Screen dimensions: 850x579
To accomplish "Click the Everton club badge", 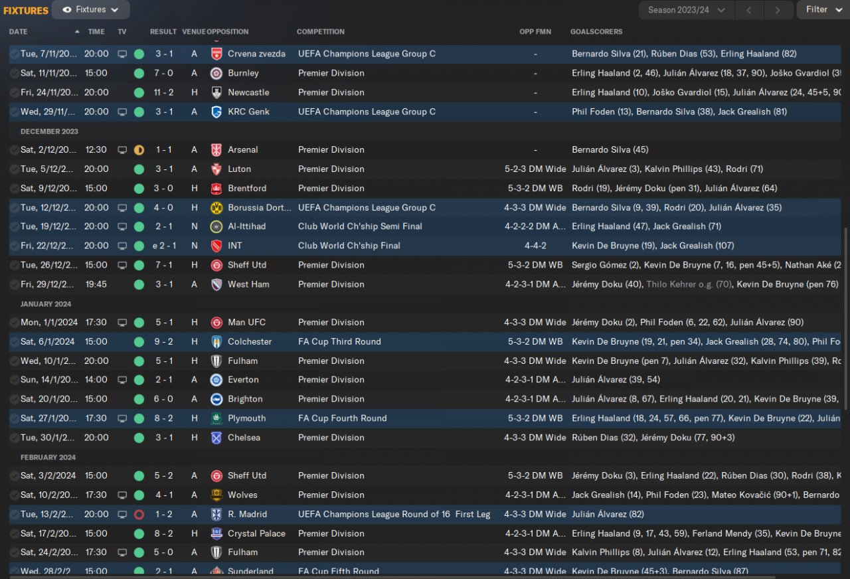I will [x=216, y=380].
